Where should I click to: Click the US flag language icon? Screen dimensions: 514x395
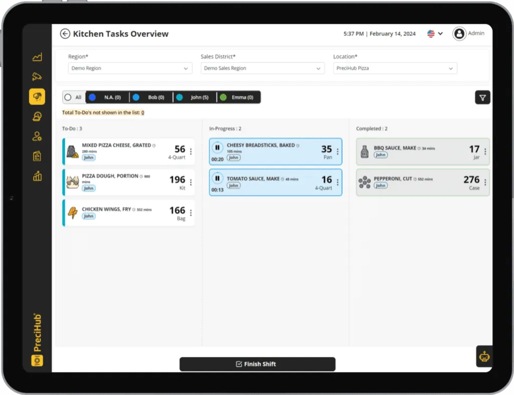tap(431, 34)
